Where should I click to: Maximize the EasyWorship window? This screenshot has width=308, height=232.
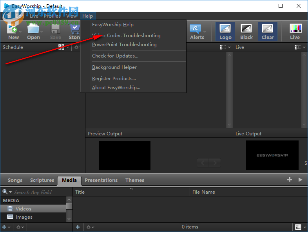[281, 6]
